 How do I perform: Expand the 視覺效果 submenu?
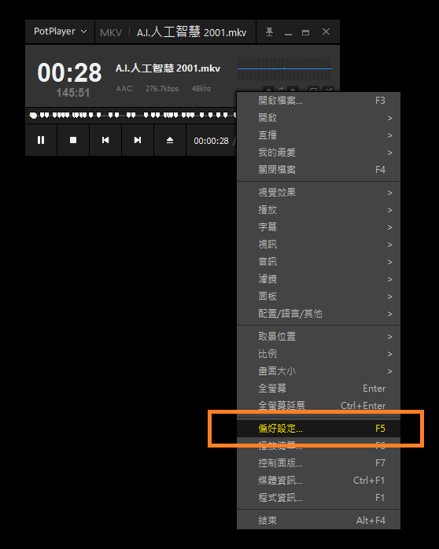point(319,193)
